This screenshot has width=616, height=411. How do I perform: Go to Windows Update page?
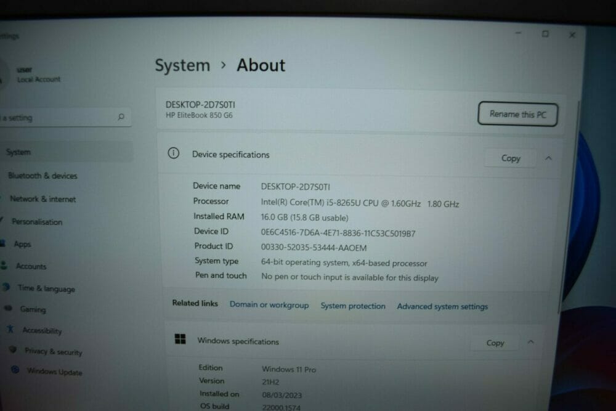click(55, 372)
